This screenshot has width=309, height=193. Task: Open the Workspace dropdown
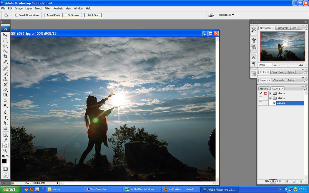coord(226,15)
